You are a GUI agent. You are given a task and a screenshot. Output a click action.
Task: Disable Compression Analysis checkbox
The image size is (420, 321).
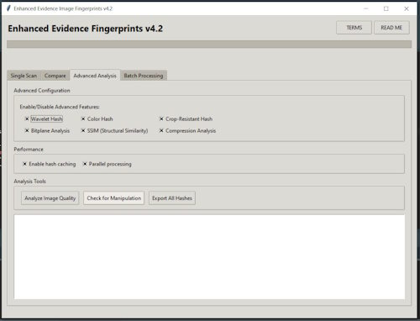pos(187,130)
